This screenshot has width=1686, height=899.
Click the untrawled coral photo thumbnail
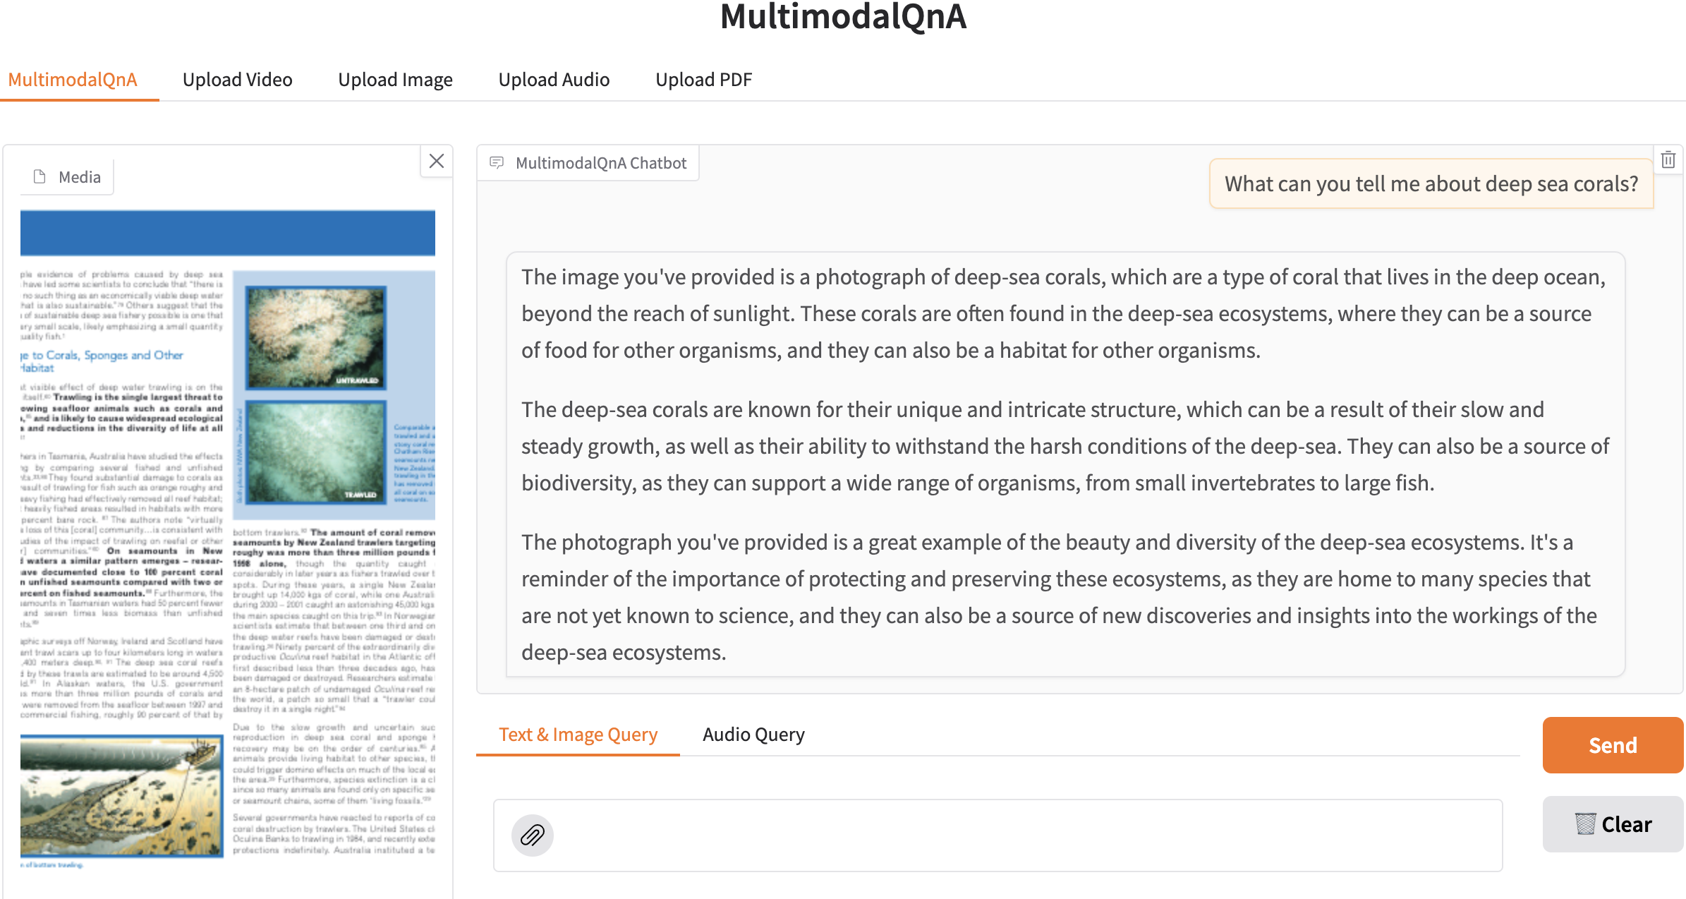[x=315, y=337]
